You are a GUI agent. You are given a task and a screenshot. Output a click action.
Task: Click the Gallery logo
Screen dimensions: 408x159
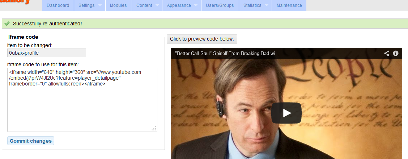[15, 2]
